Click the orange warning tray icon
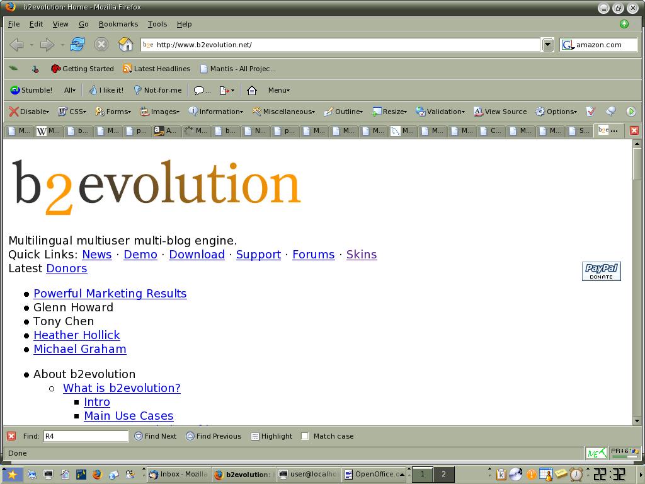The height and width of the screenshot is (484, 645). 532,475
